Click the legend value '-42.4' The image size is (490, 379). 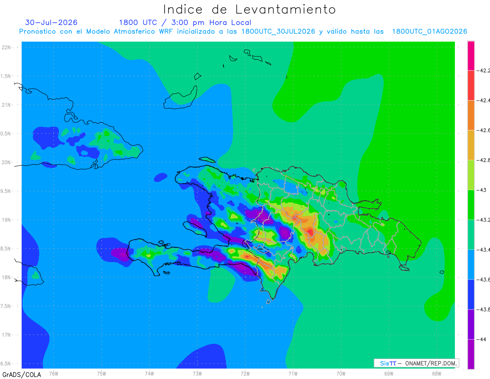tap(483, 100)
